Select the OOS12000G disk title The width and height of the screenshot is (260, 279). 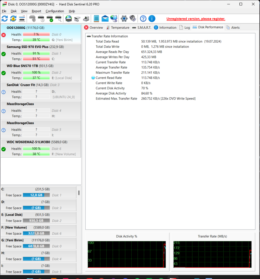pos(16,28)
